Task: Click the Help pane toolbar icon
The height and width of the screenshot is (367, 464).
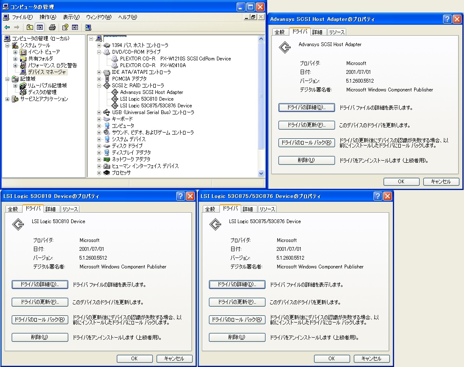Action: pyautogui.click(x=75, y=27)
